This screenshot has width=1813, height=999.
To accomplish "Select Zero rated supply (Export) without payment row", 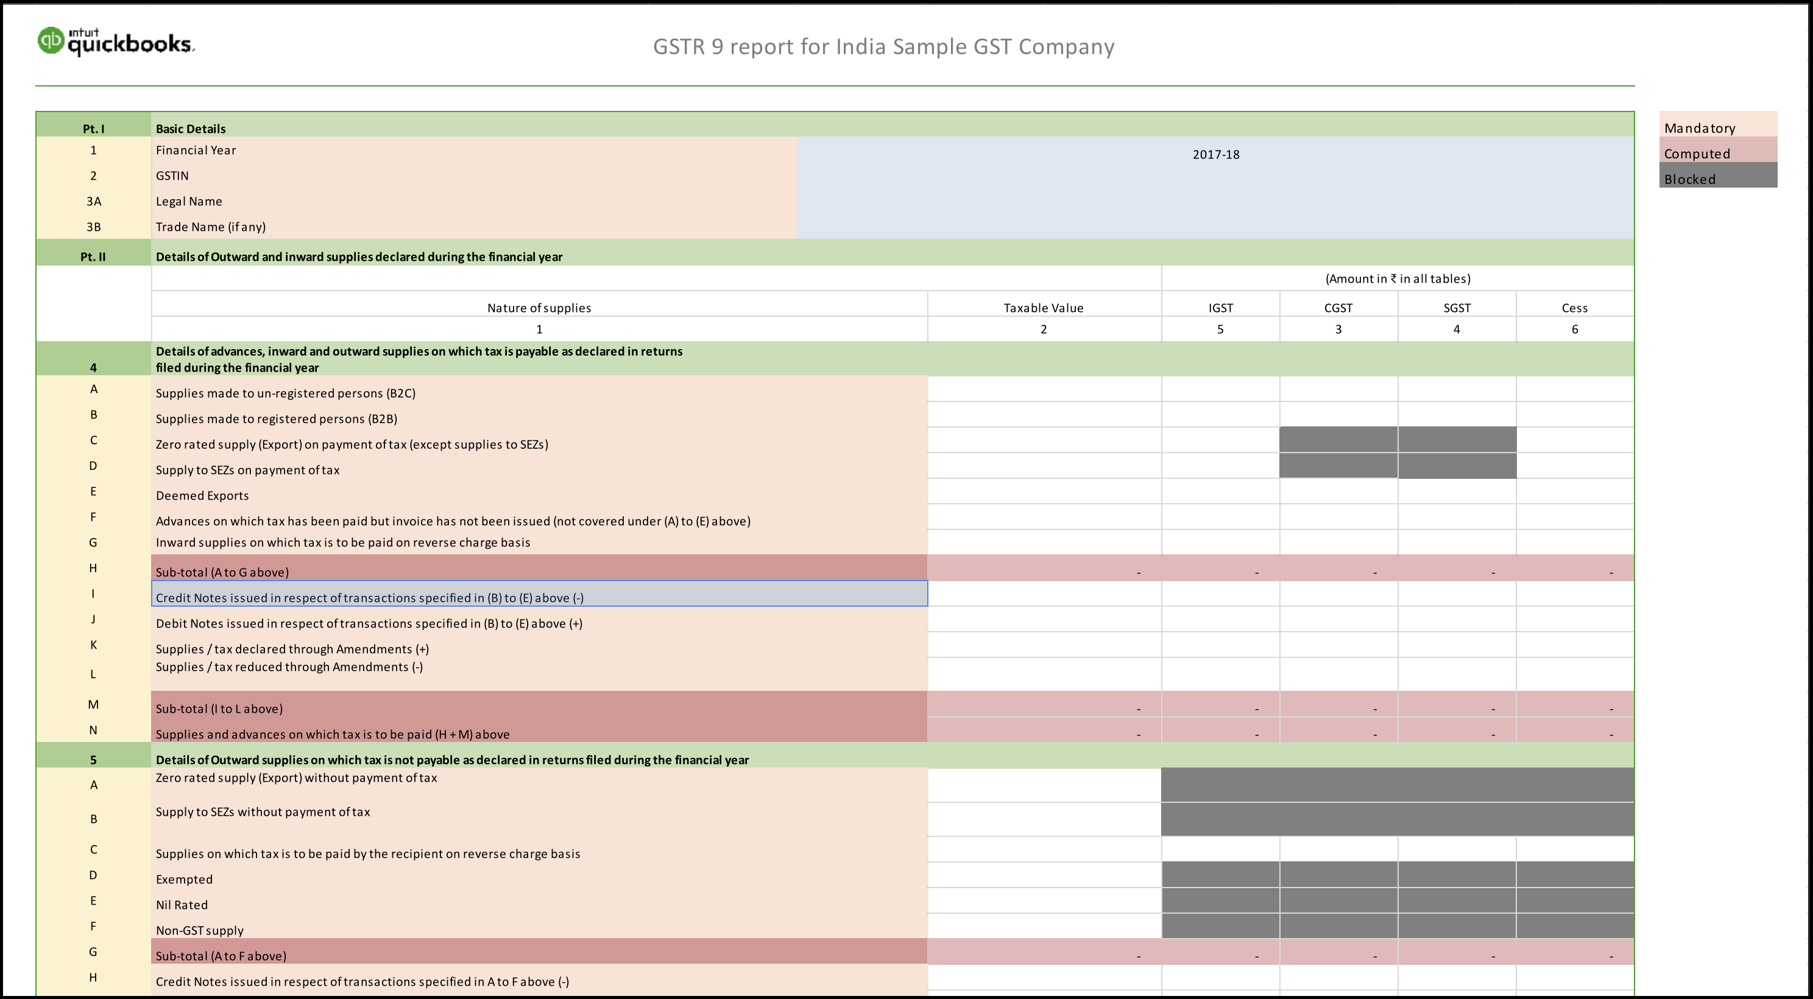I will (x=539, y=785).
